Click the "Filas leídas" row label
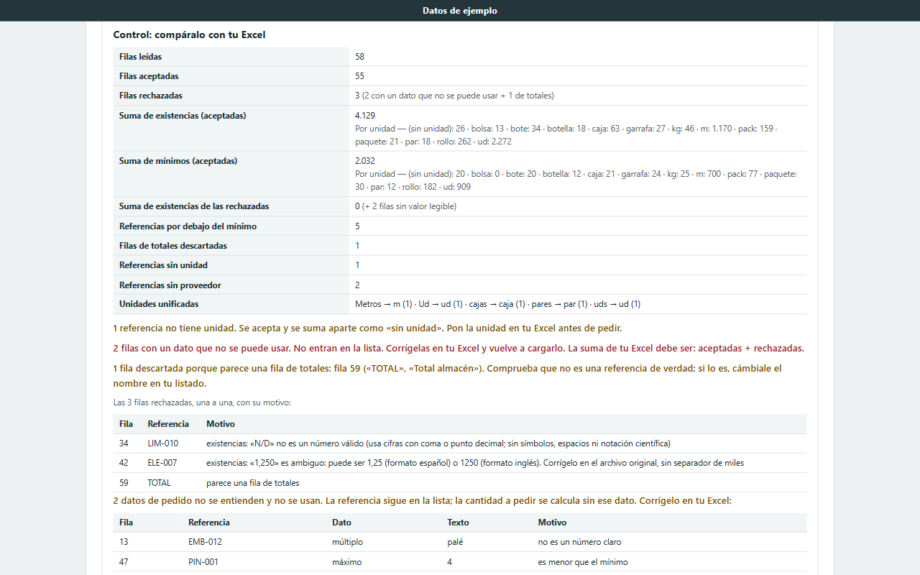Image resolution: width=920 pixels, height=575 pixels. 141,56
